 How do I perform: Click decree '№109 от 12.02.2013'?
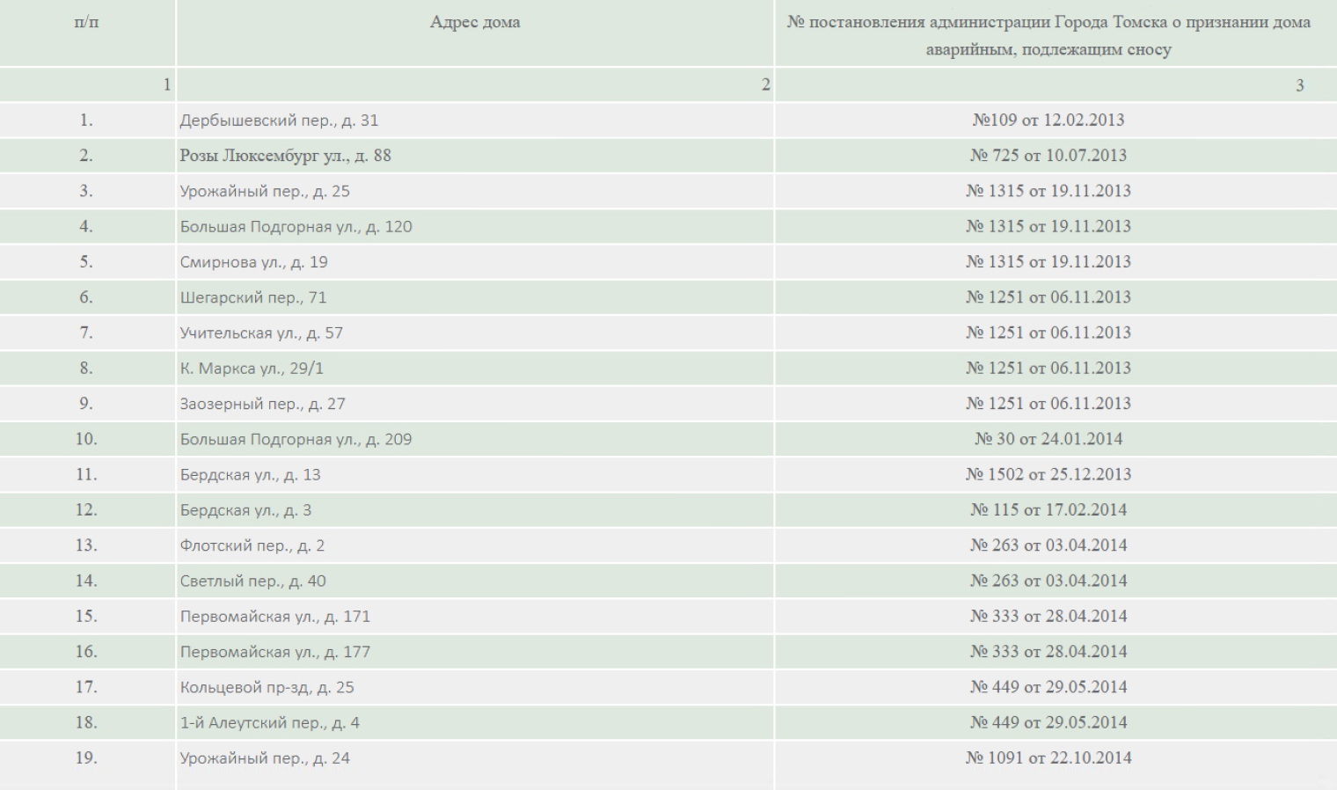(x=1048, y=121)
